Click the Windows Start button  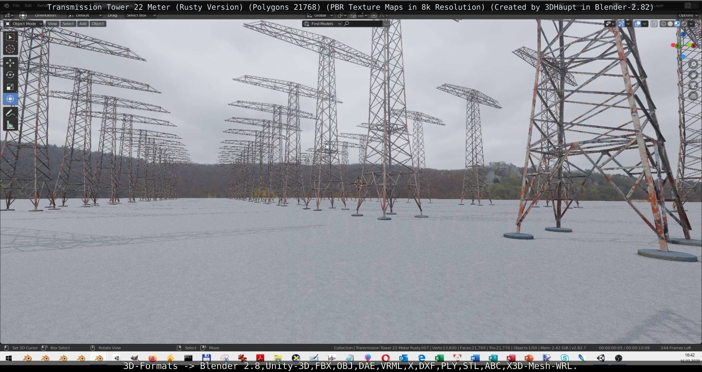click(9, 358)
